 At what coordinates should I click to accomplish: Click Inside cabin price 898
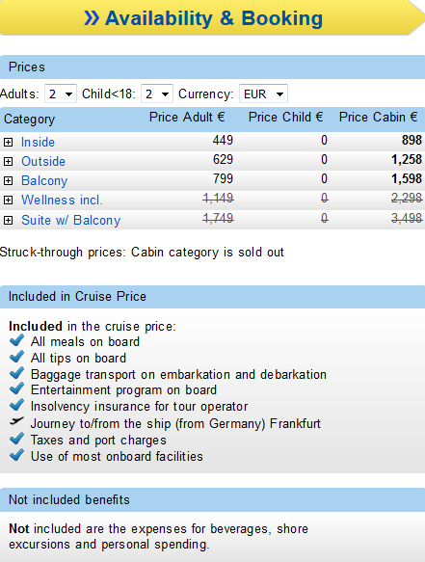412,140
